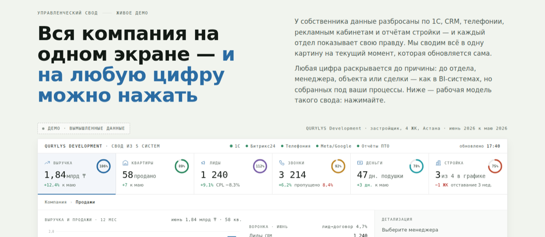Click the Отчёты ПТО data source indicator
The height and width of the screenshot is (237, 545).
point(373,146)
